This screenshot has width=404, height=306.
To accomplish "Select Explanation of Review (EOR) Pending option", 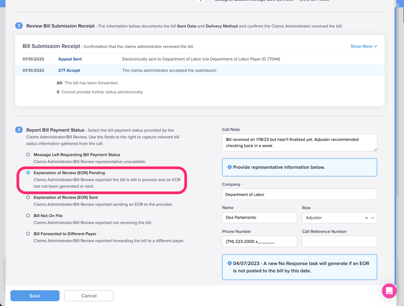I will point(28,173).
